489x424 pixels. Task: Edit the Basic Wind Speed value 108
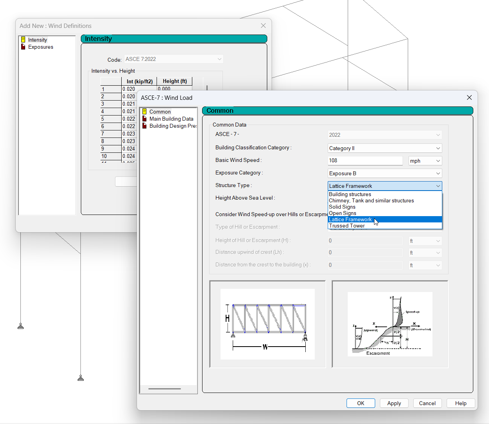pyautogui.click(x=365, y=160)
